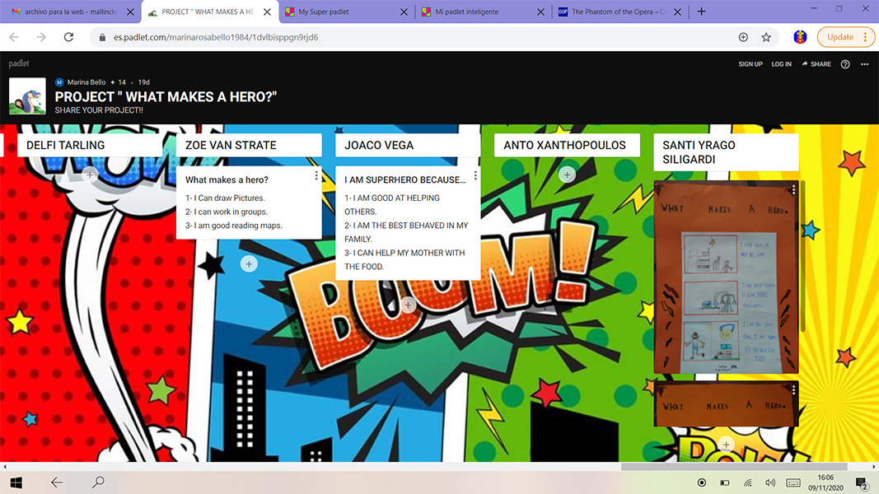Image resolution: width=879 pixels, height=494 pixels.
Task: Open the padlet three-dot options menu
Action: point(864,64)
